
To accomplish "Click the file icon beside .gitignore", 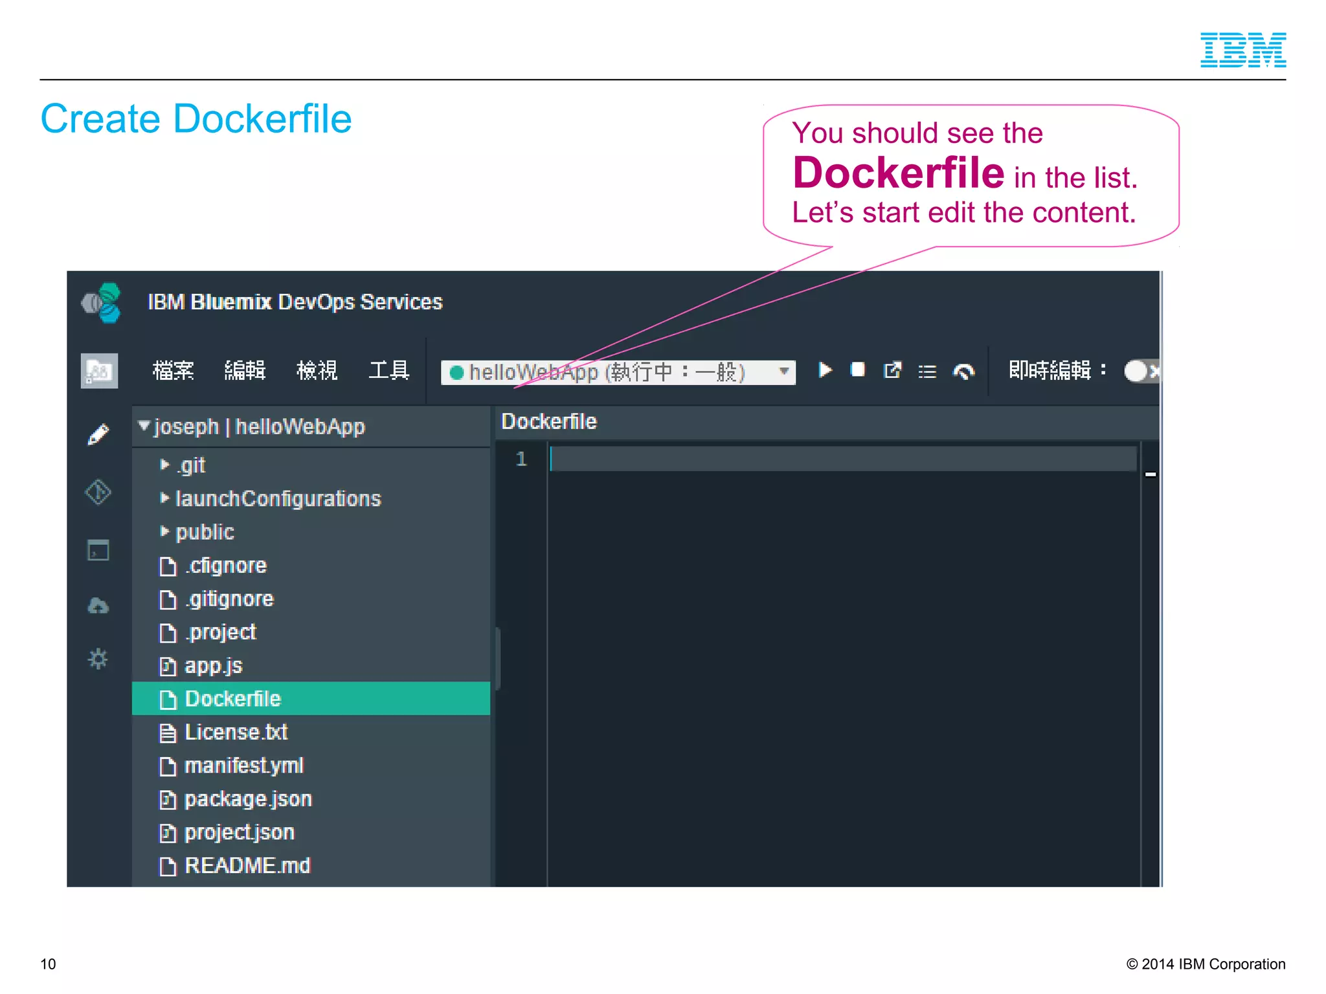I will tap(168, 600).
